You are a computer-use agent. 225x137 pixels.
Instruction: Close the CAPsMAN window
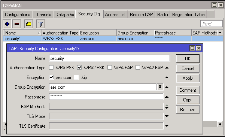pos(221,5)
